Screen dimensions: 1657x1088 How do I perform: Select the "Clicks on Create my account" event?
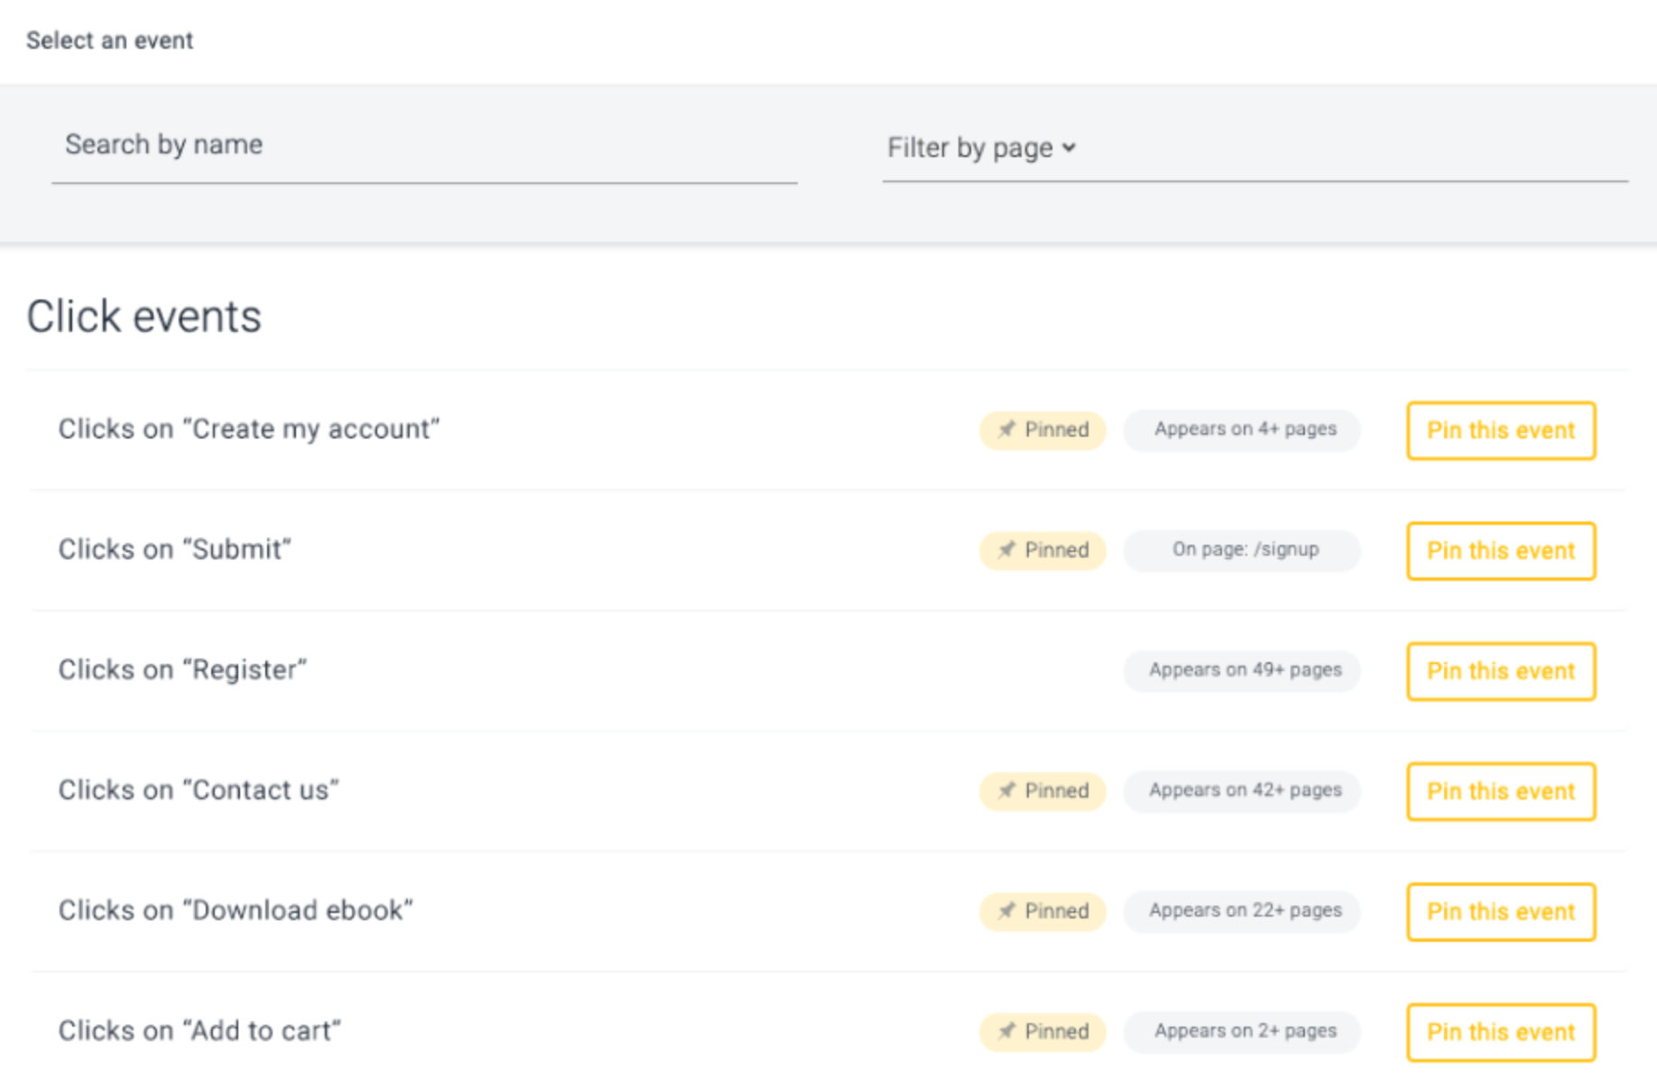click(250, 429)
